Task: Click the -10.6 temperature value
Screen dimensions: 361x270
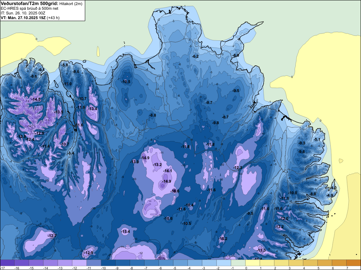Action: tap(168, 218)
